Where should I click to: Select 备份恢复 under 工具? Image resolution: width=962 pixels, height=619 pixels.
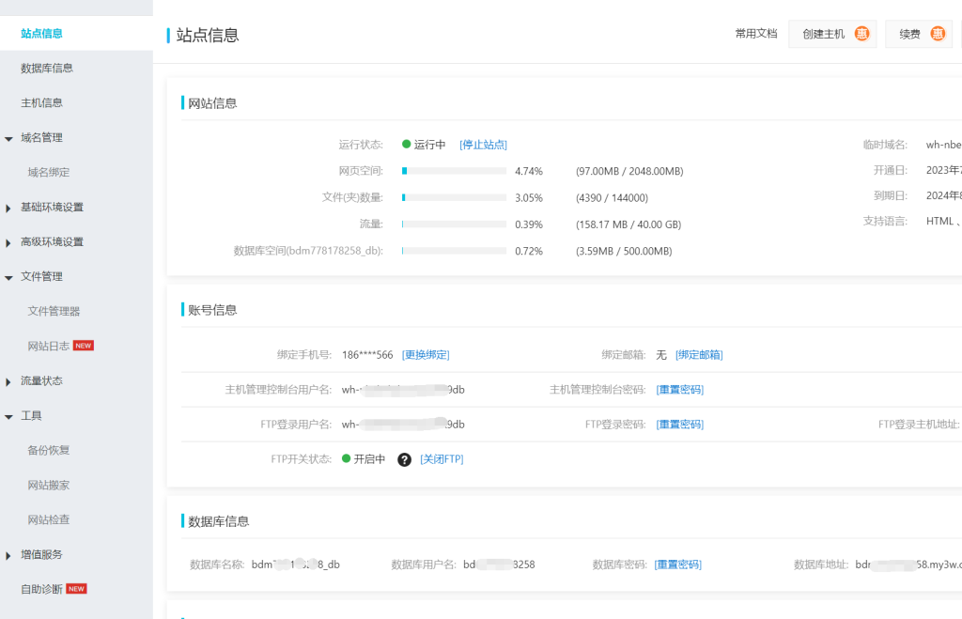click(49, 450)
